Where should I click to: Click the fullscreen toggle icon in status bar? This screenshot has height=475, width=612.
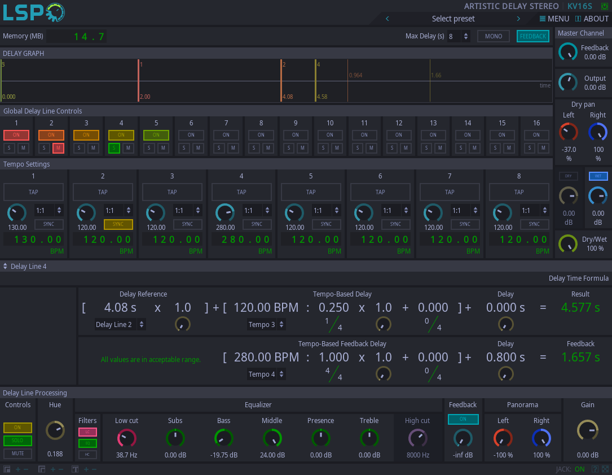click(605, 469)
